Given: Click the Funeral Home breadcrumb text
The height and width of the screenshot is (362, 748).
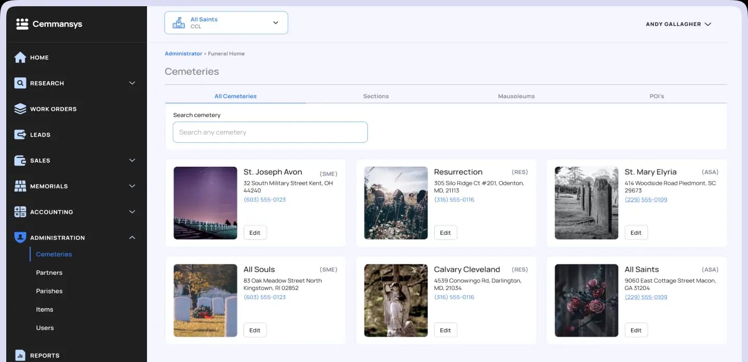Looking at the screenshot, I should coord(226,53).
